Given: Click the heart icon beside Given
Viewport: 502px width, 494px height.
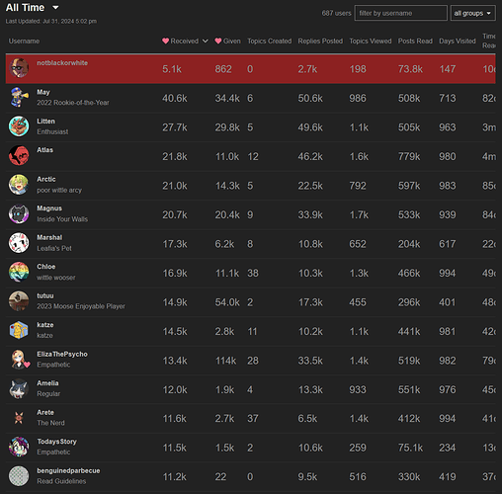Looking at the screenshot, I should pyautogui.click(x=218, y=41).
